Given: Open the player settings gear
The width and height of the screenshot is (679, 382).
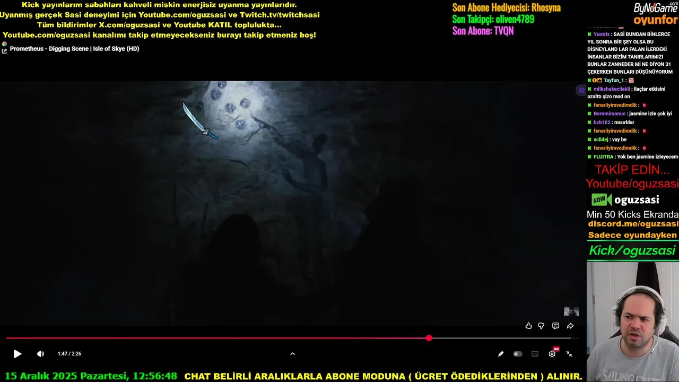Looking at the screenshot, I should coord(552,354).
